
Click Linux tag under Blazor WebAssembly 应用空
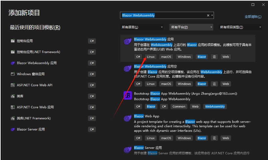coord(151,84)
